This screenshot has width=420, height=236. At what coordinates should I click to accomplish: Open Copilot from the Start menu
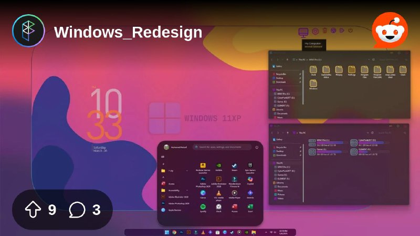250,180
